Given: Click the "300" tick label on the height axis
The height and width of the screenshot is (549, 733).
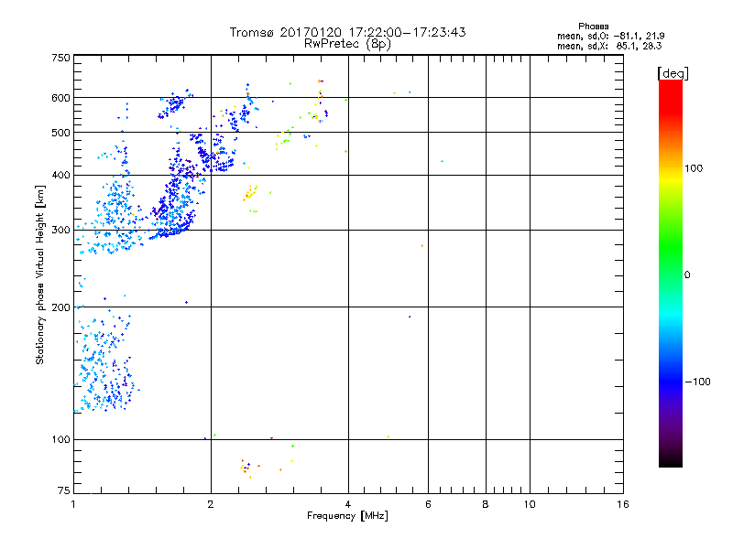Looking at the screenshot, I should pyautogui.click(x=60, y=230).
